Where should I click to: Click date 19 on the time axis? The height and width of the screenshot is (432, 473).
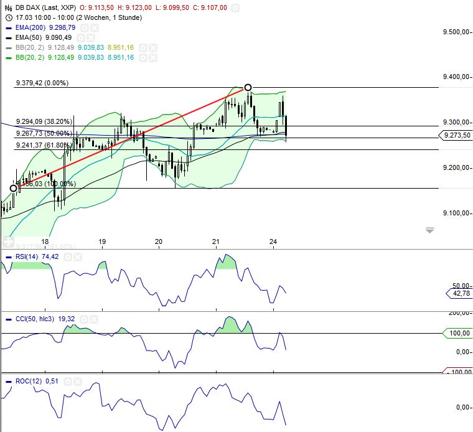pos(102,242)
